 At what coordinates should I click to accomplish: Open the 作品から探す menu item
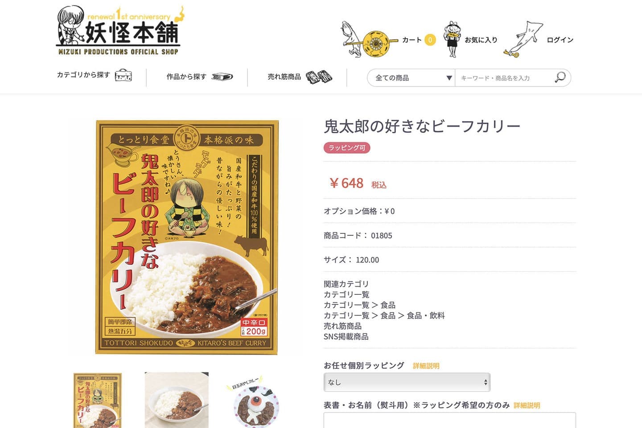coord(186,77)
